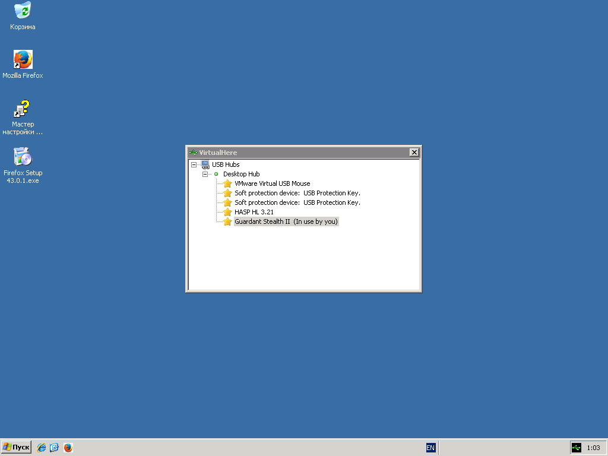Click the Internet Explorer quick launch icon
This screenshot has height=456, width=608.
coord(42,448)
